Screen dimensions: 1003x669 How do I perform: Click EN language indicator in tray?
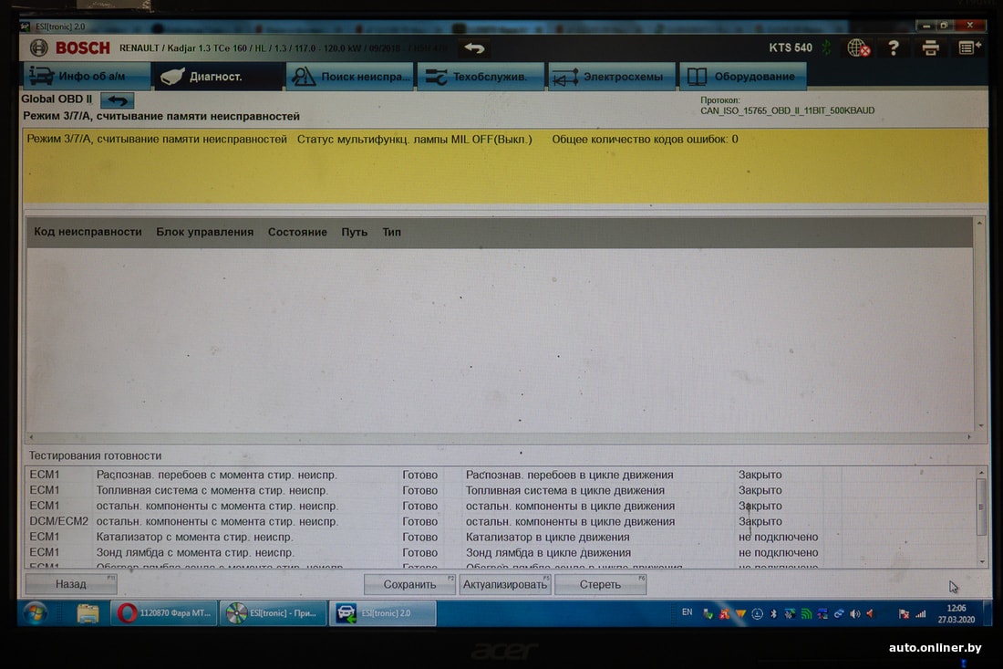[x=687, y=612]
